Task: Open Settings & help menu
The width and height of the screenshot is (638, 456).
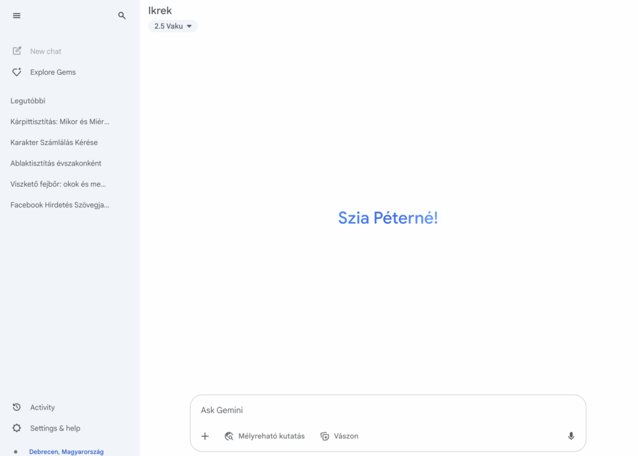Action: [x=55, y=429]
